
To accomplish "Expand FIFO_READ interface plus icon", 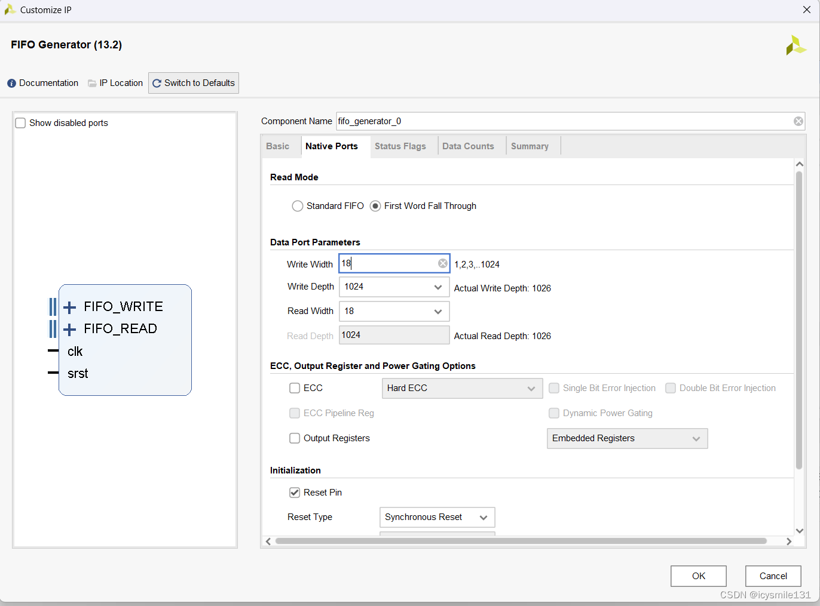I will [70, 330].
